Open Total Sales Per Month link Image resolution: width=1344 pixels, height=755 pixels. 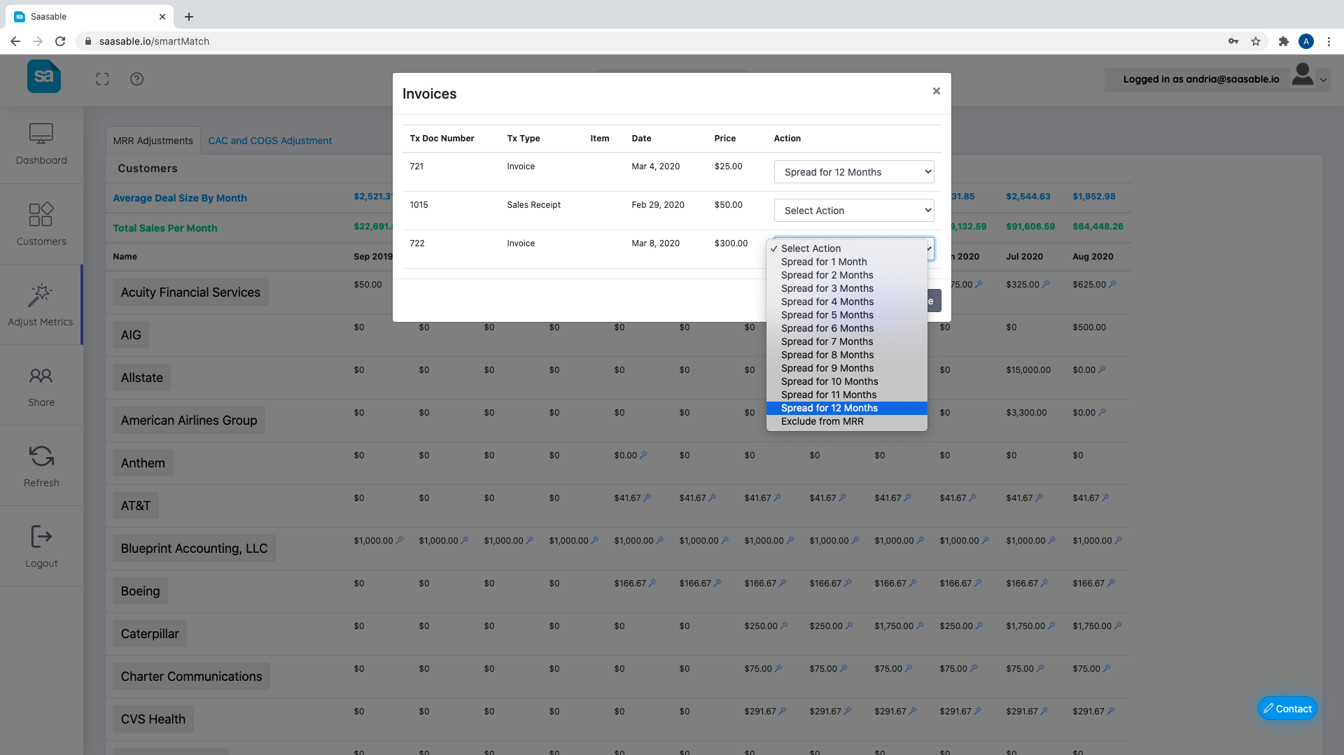click(x=165, y=228)
